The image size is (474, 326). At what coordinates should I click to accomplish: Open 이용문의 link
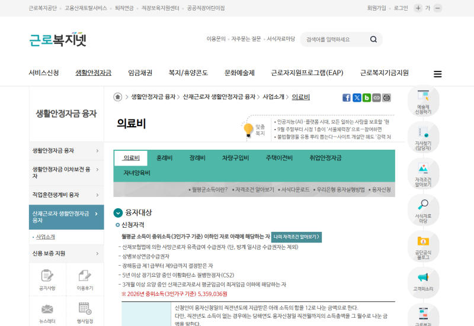(x=216, y=39)
